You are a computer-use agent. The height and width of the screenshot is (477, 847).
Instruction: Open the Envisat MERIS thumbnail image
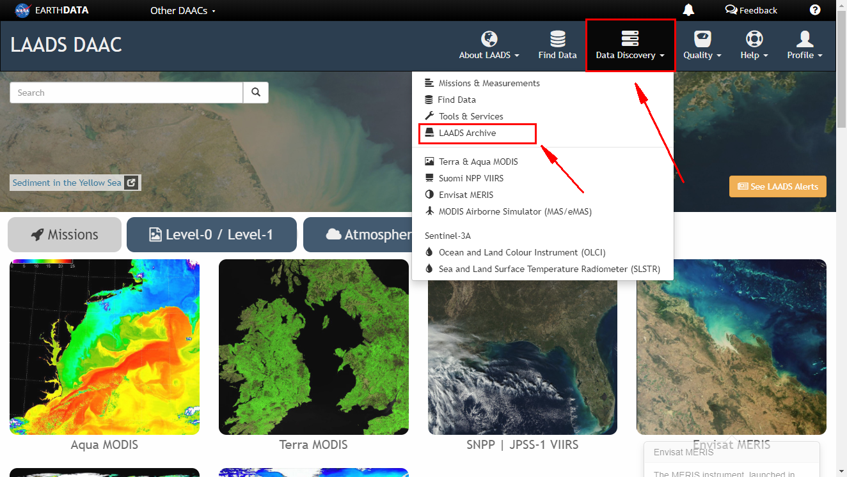[x=731, y=347]
